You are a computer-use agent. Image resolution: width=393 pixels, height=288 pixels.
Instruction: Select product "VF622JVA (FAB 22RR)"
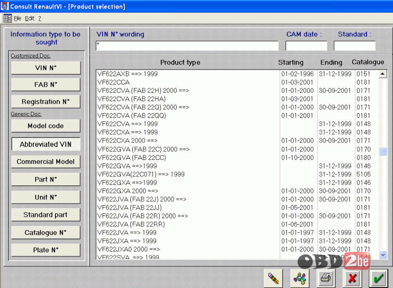tap(237, 224)
